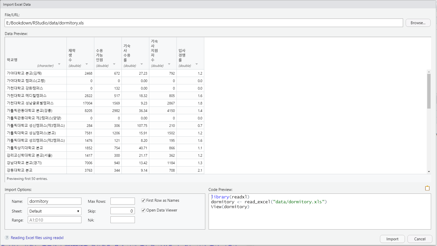
Task: Click the help question mark icon
Action: tap(7, 238)
